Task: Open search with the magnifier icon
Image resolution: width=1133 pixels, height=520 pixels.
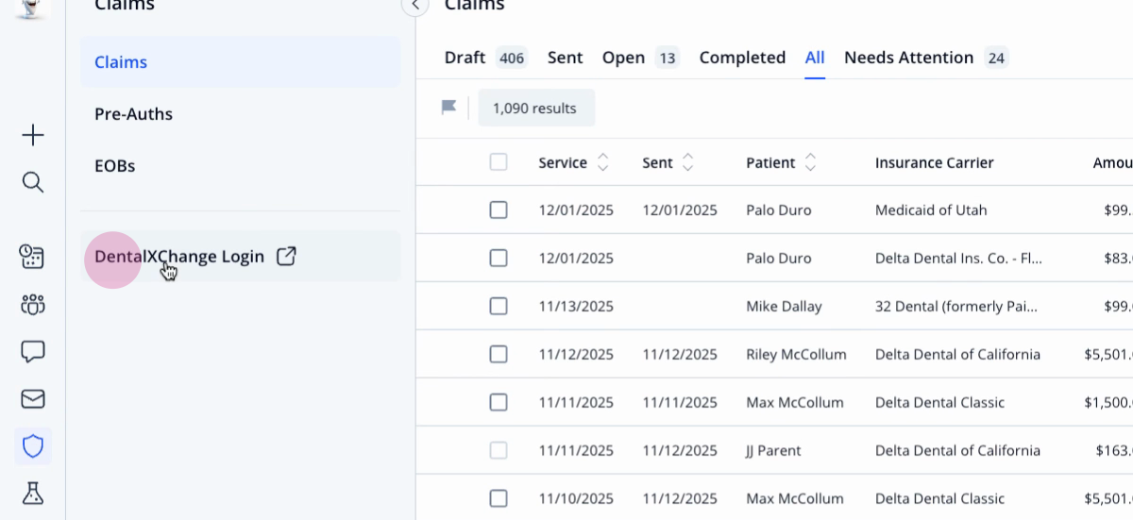Action: 33,182
